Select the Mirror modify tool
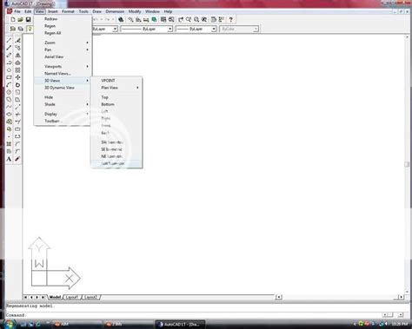Viewport: 412px width, 329px height. tap(17, 55)
